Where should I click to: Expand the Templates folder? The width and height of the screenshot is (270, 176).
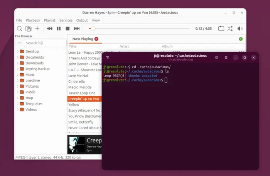[x=18, y=103]
